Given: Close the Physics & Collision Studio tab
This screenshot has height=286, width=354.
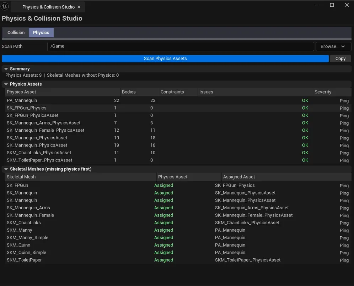Looking at the screenshot, I should click(x=79, y=7).
